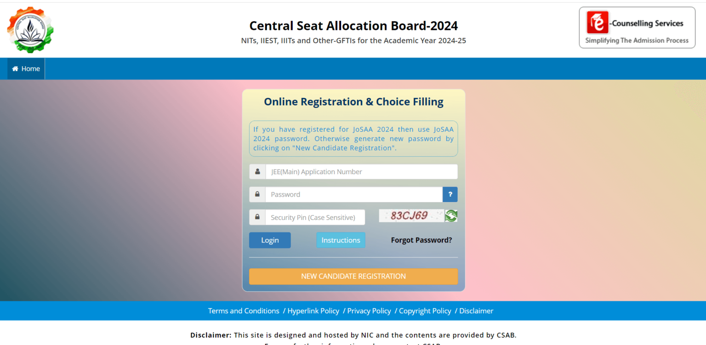This screenshot has width=706, height=345.
Task: Open Terms and Conditions
Action: pyautogui.click(x=244, y=311)
